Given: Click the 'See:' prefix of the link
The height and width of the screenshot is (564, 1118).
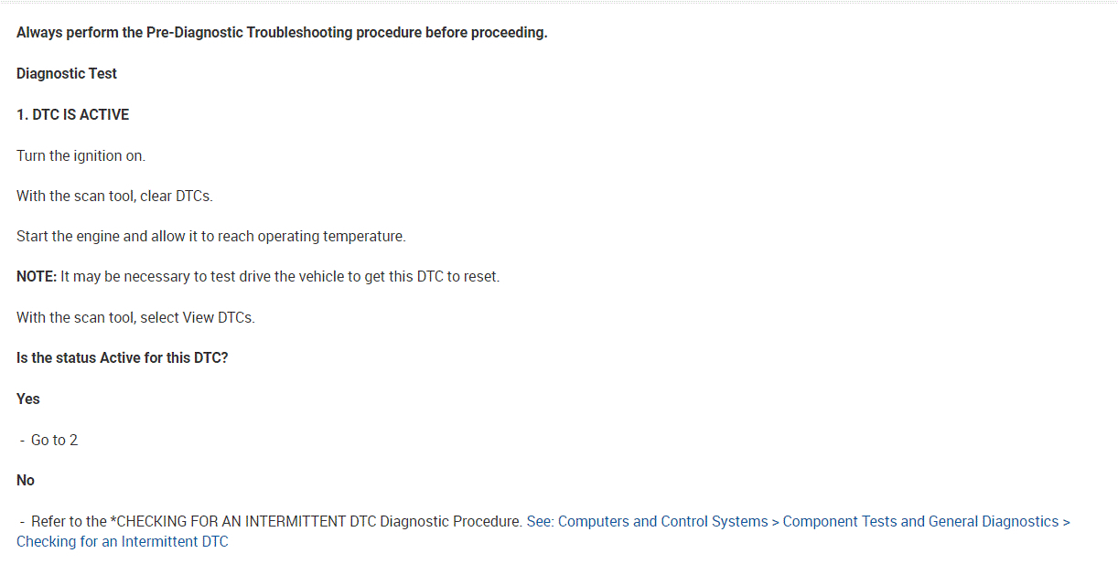Looking at the screenshot, I should [540, 521].
